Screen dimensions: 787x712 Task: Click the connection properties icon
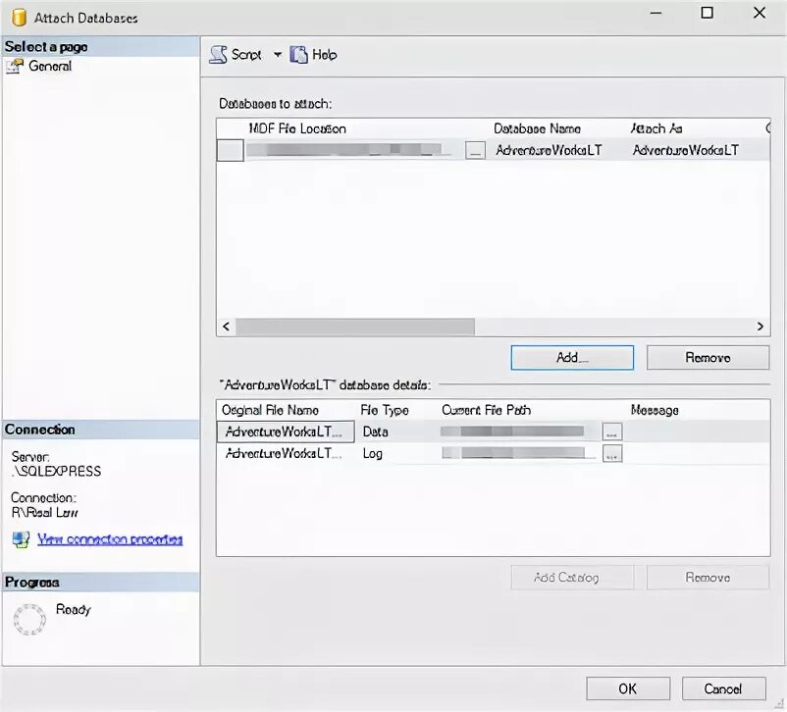click(21, 539)
